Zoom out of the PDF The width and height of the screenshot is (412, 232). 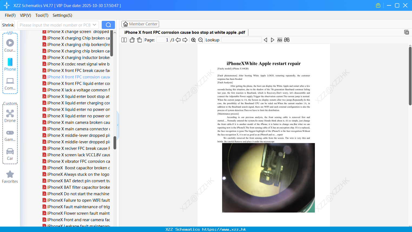(x=200, y=40)
